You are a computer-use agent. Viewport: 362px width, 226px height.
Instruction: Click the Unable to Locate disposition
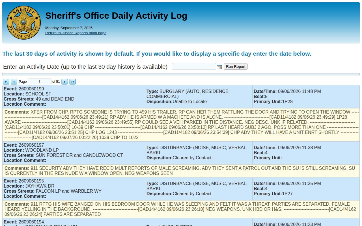coord(190,102)
